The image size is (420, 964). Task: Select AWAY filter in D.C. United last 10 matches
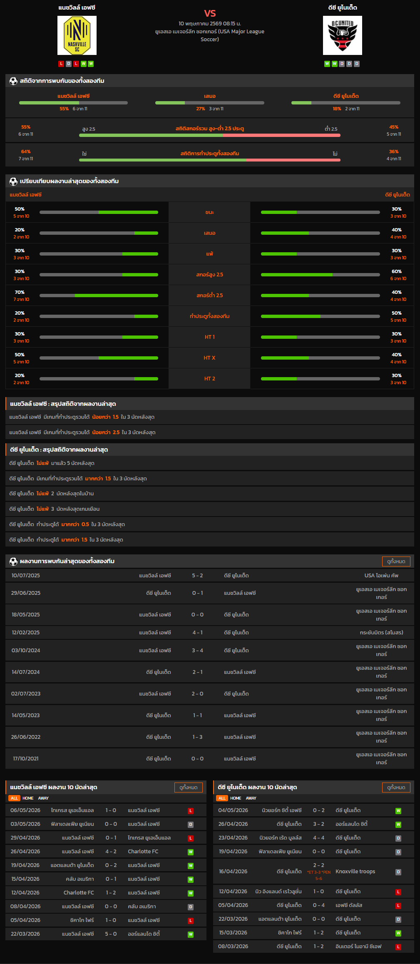251,798
